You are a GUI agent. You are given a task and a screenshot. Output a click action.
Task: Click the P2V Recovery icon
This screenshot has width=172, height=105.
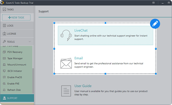pyautogui.click(x=4, y=52)
